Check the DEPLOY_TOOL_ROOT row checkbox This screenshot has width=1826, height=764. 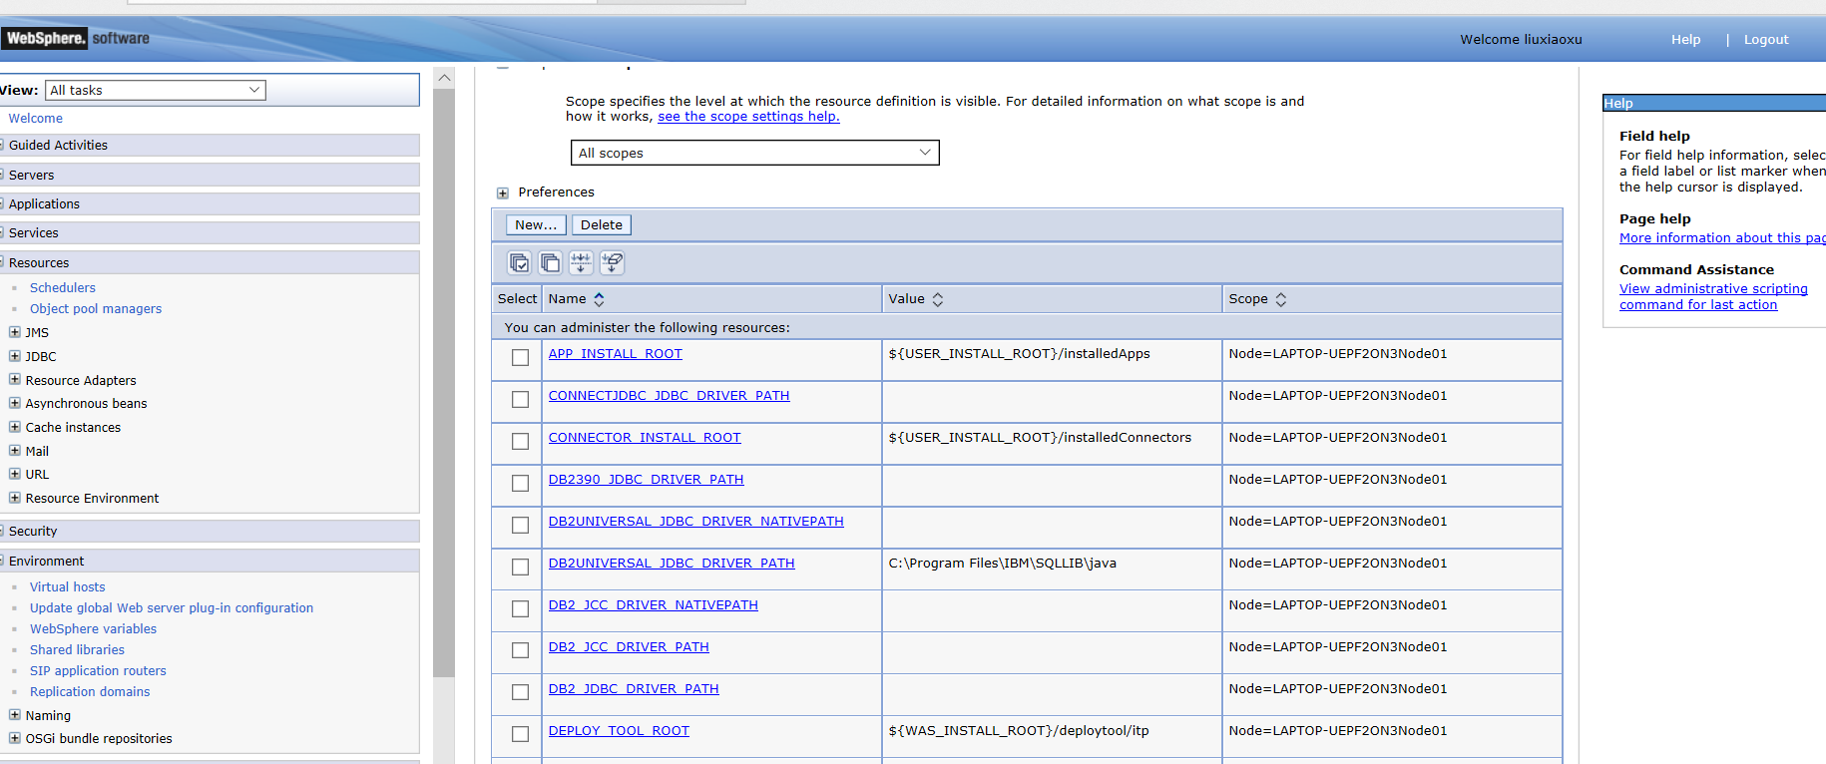click(x=520, y=734)
